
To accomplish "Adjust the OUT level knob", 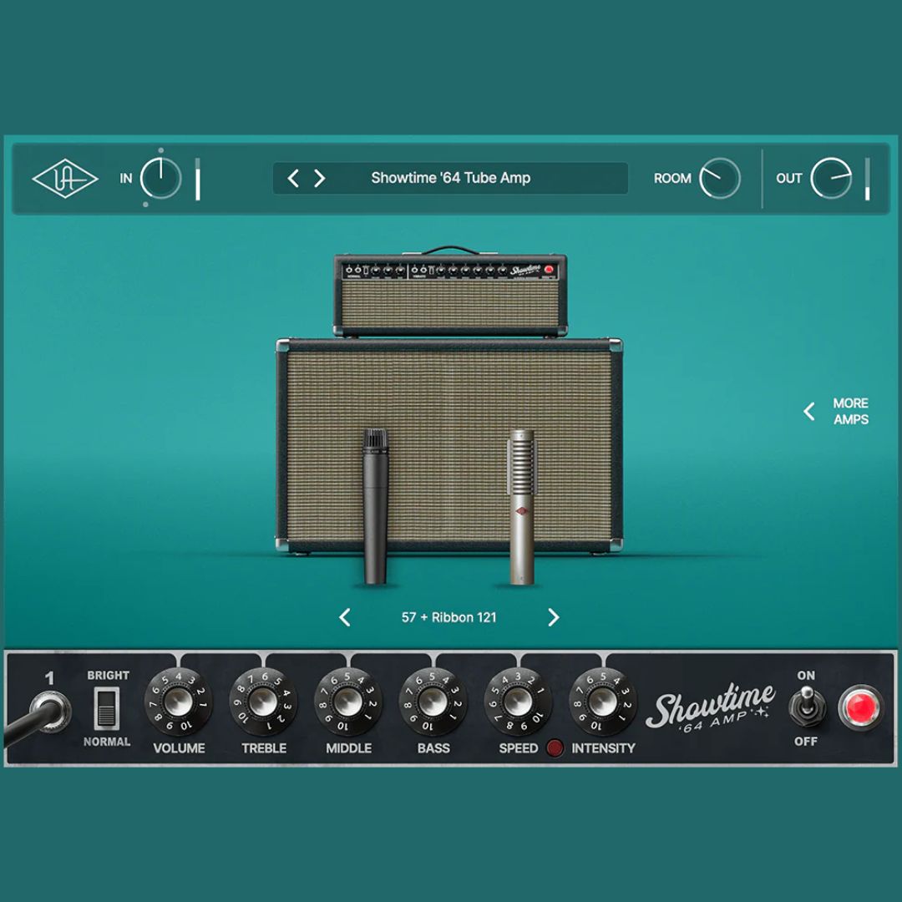I will (x=831, y=179).
